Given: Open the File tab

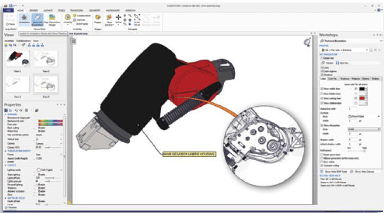Looking at the screenshot, I should [8, 11].
